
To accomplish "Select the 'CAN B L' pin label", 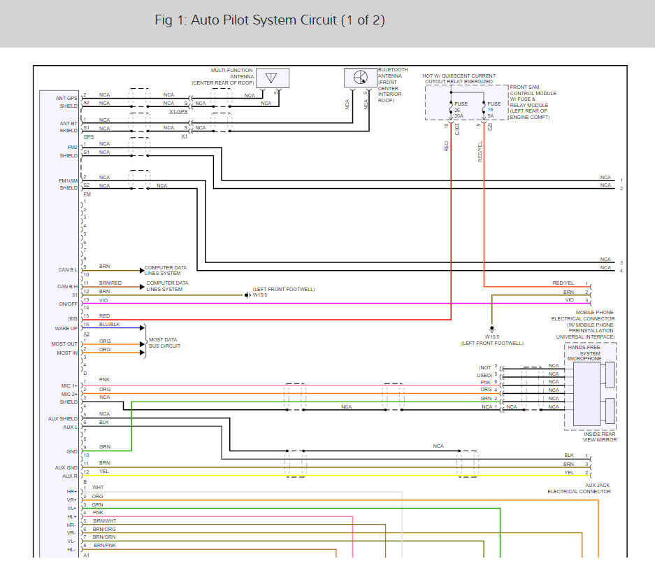I will (x=68, y=270).
